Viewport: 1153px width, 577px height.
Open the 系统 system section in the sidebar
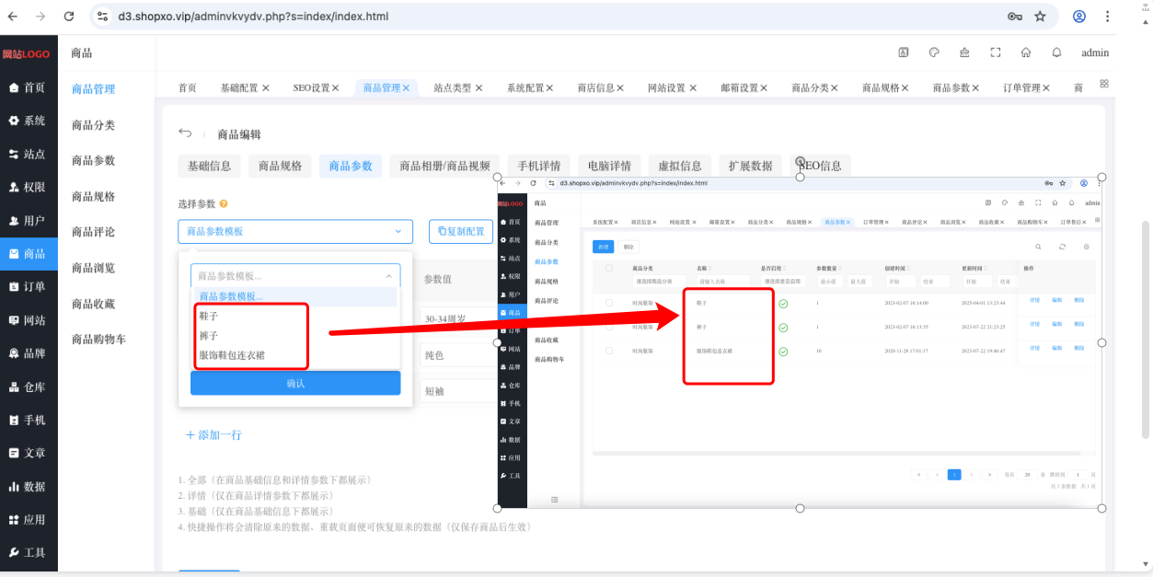(28, 121)
